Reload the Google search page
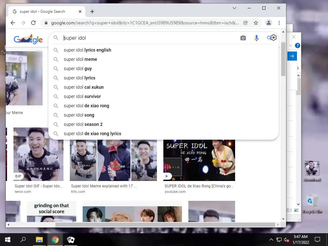Viewport: 328px width, 246px height. point(33,23)
